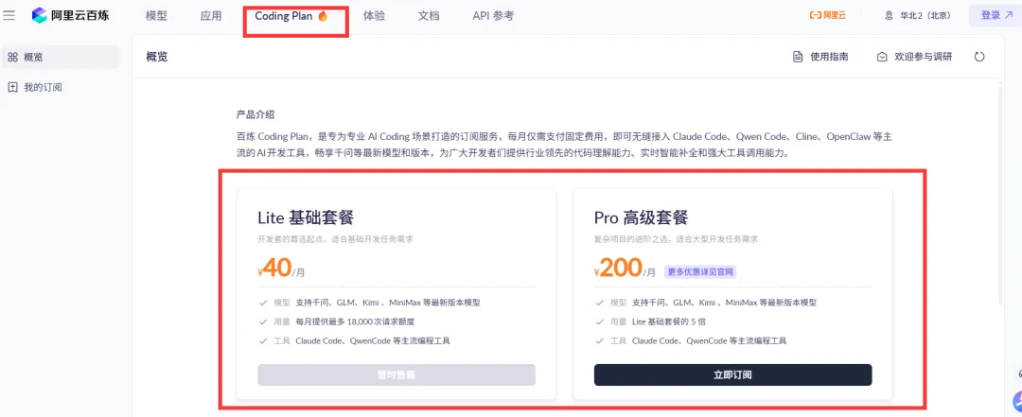Click the 登录 button
The image size is (1022, 417).
(996, 16)
